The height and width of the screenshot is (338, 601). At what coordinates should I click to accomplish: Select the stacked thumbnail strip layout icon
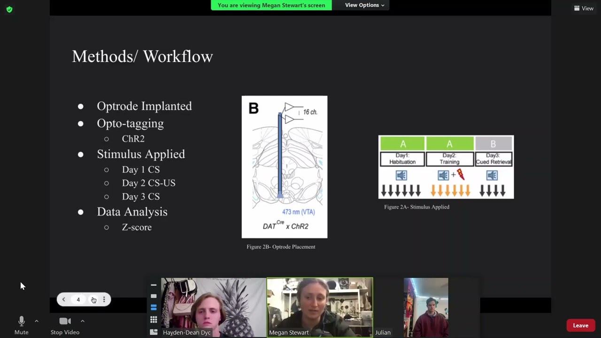pyautogui.click(x=154, y=307)
